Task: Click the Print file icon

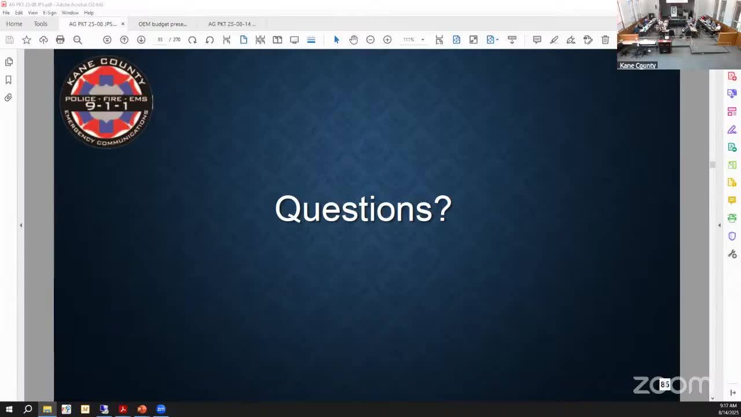Action: coord(60,39)
